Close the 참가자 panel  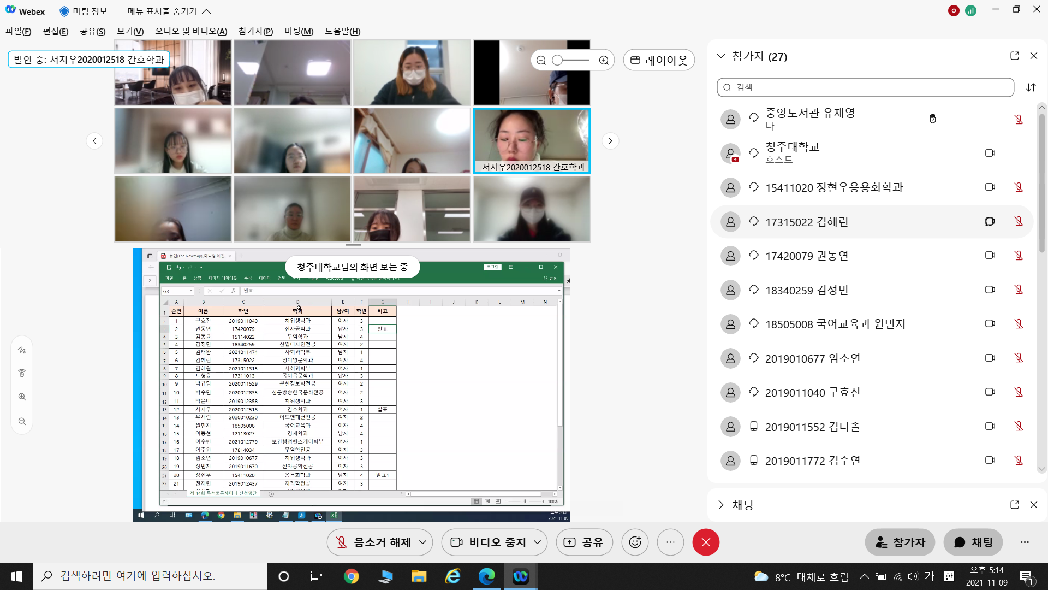pos(1034,56)
